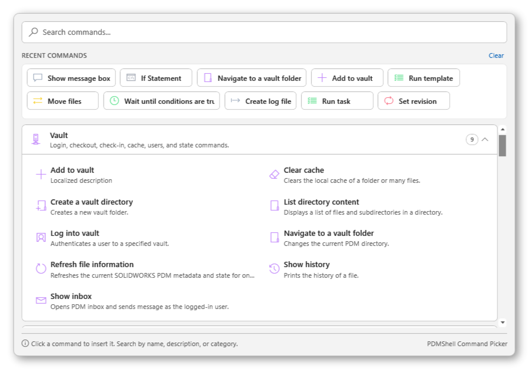Click the vertical scrollbar thumb
The image size is (532, 372).
503,146
